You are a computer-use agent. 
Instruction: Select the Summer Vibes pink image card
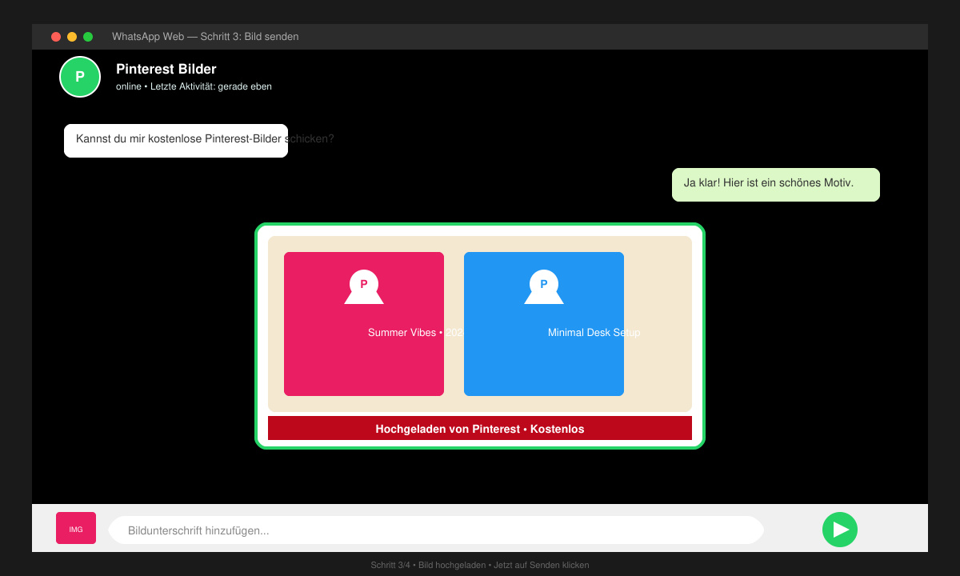click(x=364, y=324)
